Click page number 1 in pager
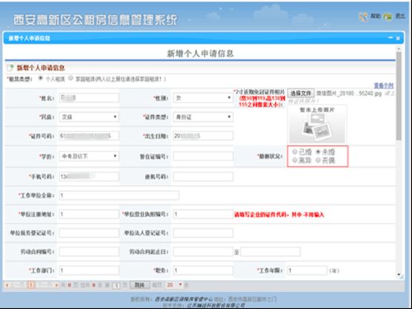 point(31,284)
